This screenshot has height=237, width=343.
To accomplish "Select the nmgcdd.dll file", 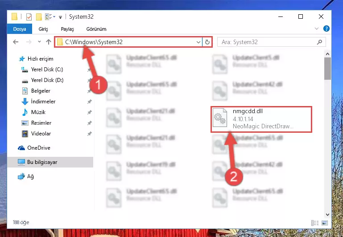I will click(261, 119).
